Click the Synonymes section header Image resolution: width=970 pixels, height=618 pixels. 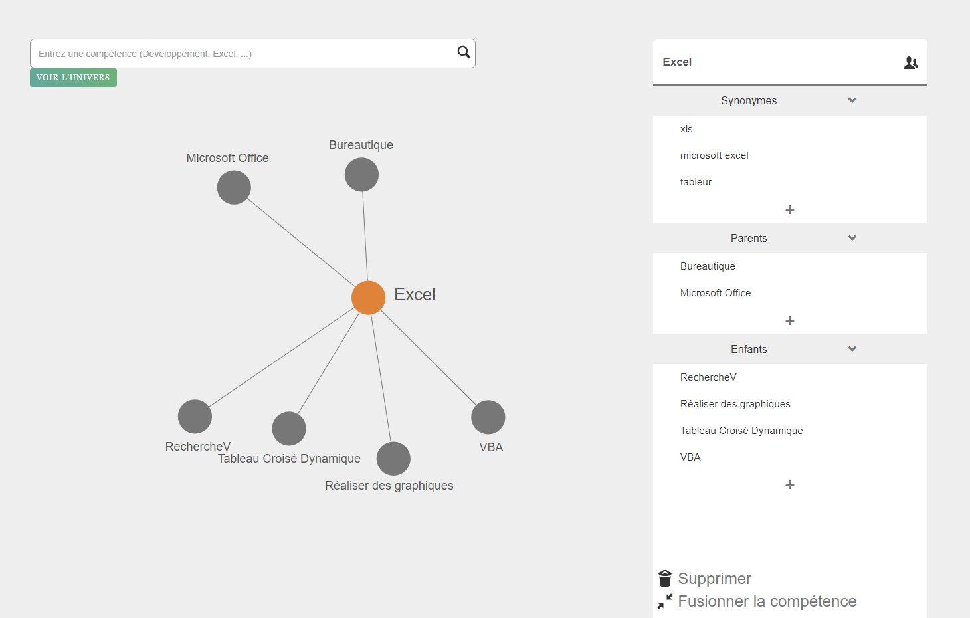click(790, 100)
